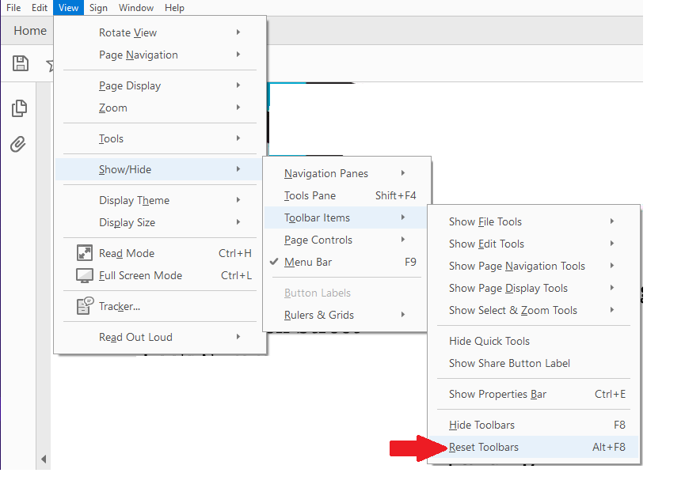Click the star icon beside Save
Viewport: 685px width, 503px height.
click(49, 63)
